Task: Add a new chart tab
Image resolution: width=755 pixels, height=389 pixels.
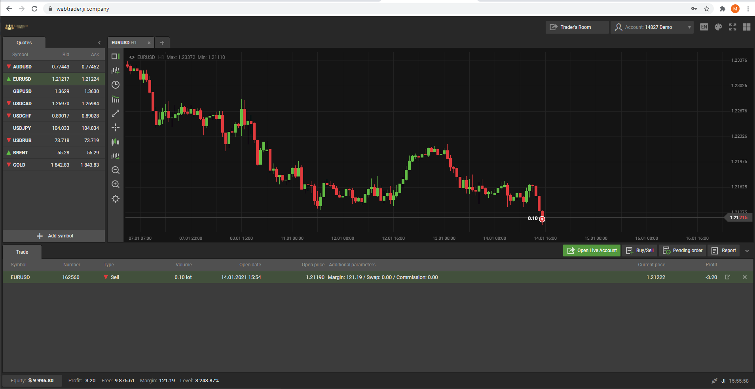Action: click(162, 43)
